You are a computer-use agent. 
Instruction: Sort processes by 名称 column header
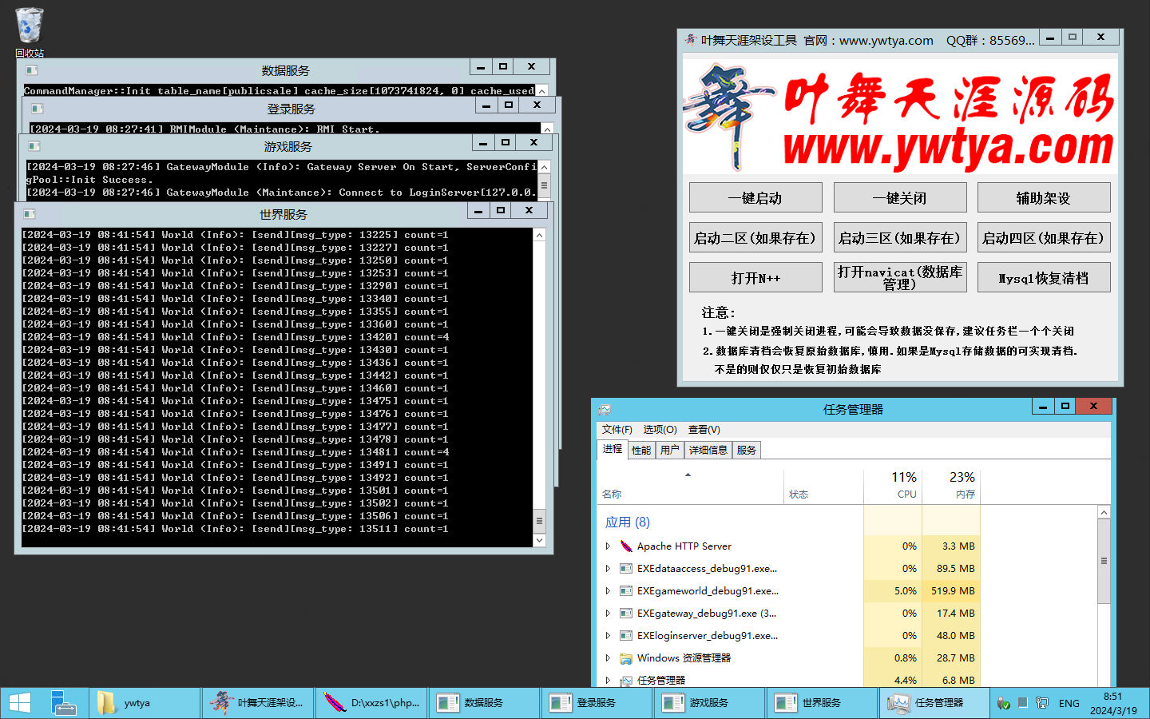coord(690,486)
